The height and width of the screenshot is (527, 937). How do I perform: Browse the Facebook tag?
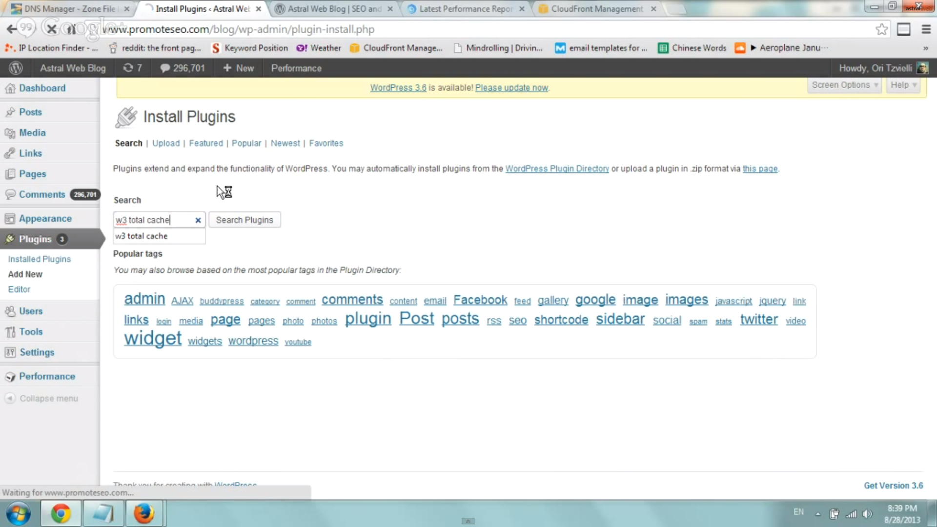click(480, 300)
